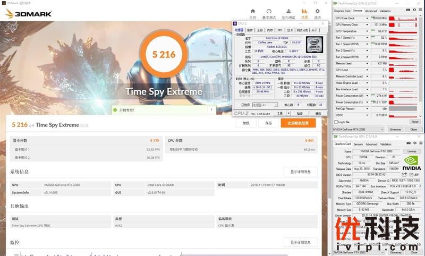Toggle the DirectCompute checkbox in GPU-Z
Image resolution: width=425 pixels, height=256 pixels.
coord(397,244)
